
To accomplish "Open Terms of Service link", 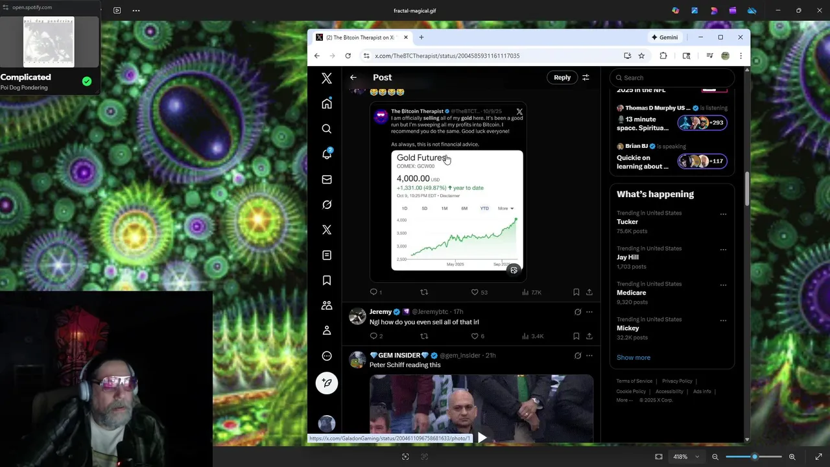I will point(634,381).
